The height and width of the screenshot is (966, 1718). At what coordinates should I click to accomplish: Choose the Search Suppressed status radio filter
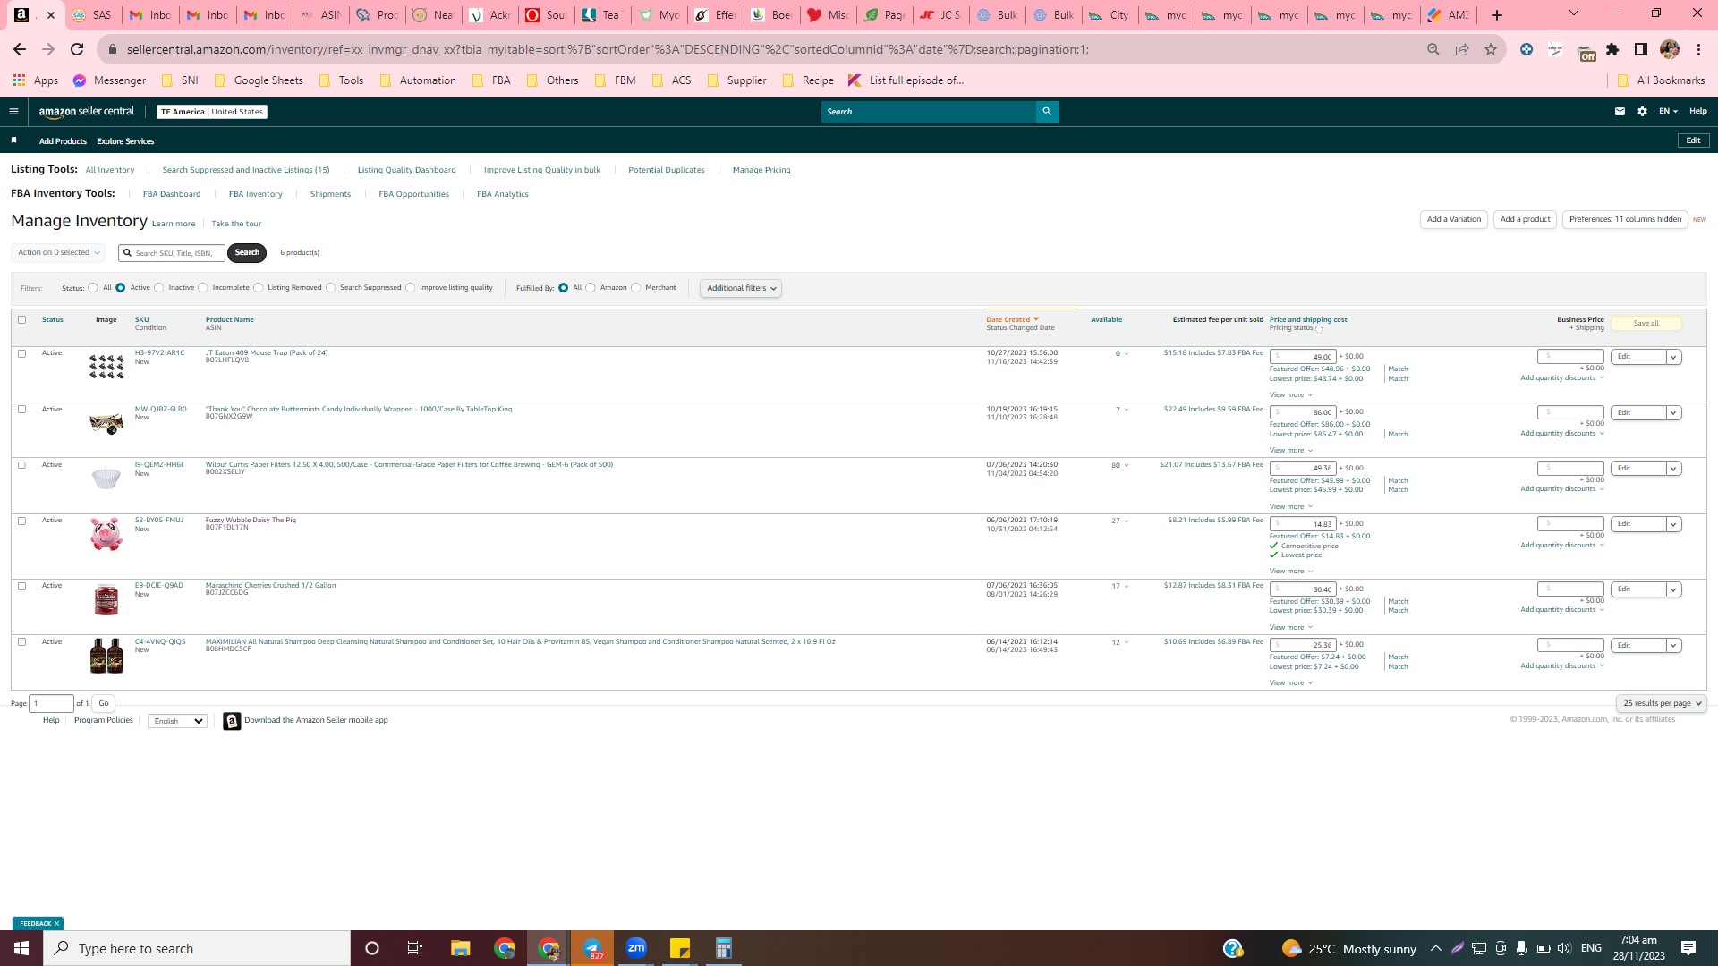[331, 288]
